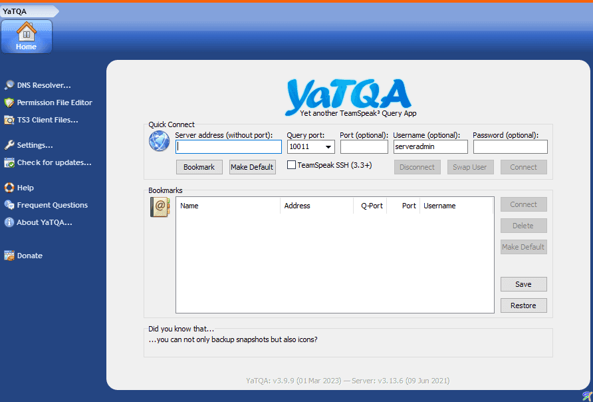
Task: Click Make Default button beside Bookmarks list
Action: (523, 247)
